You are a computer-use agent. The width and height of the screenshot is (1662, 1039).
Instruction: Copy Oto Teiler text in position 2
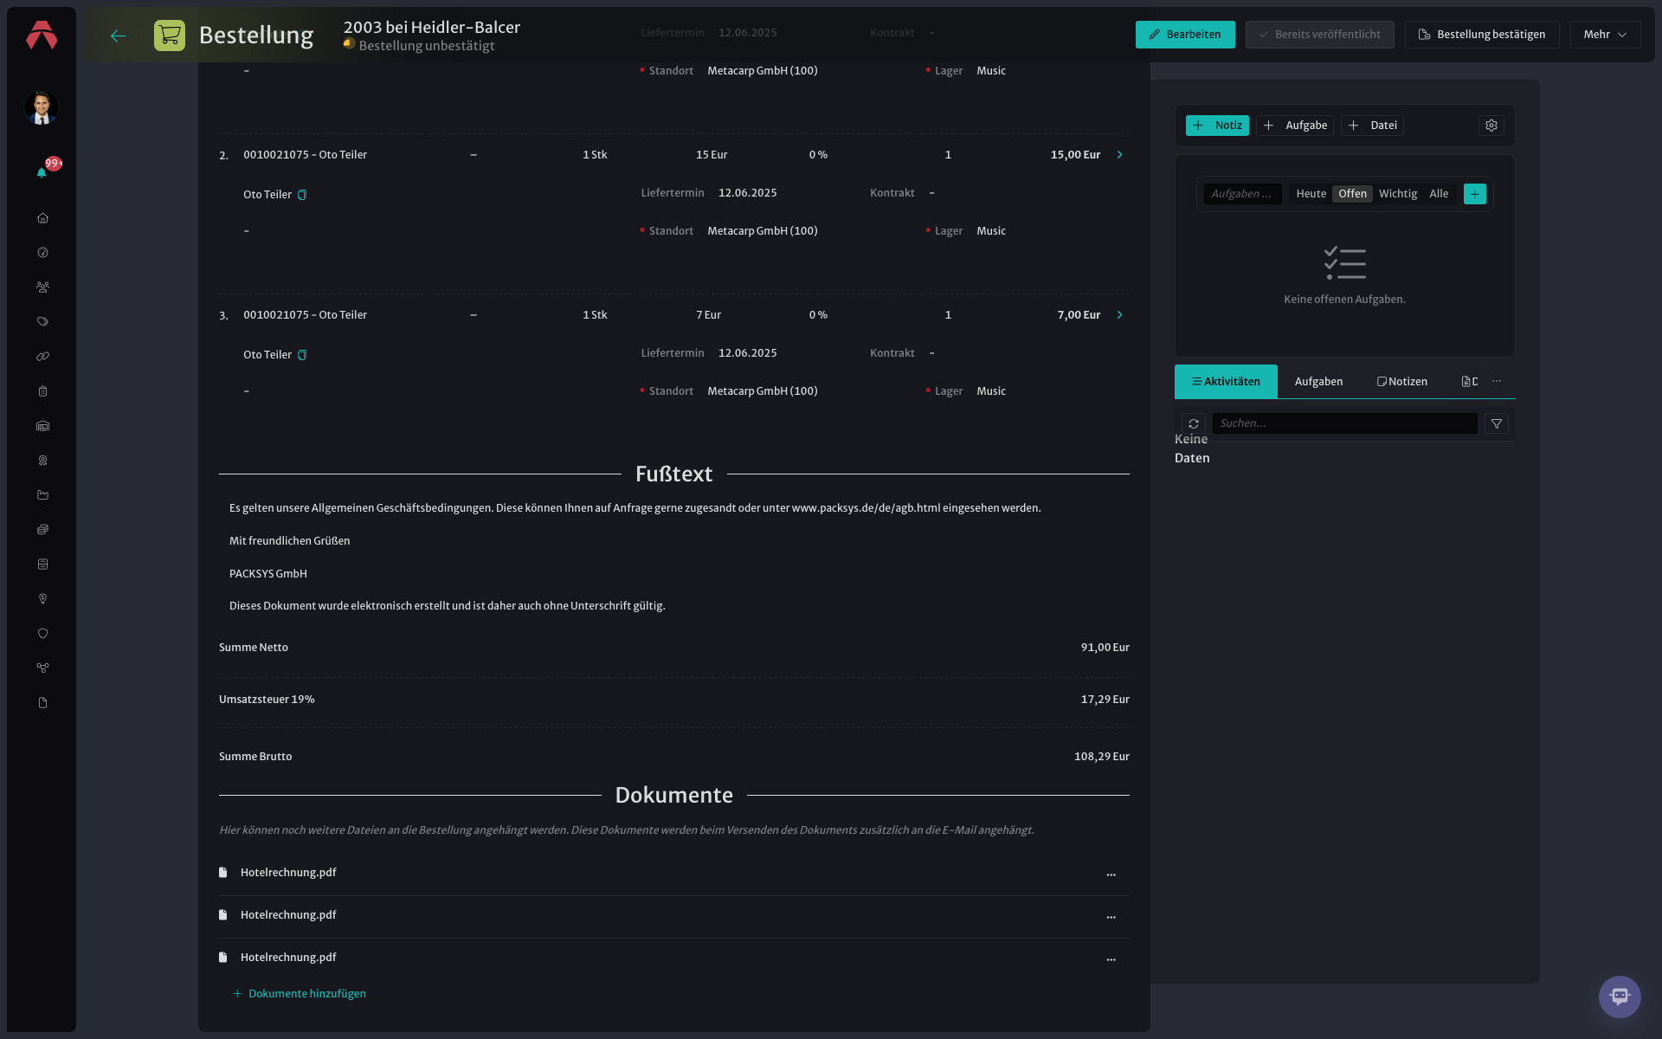pyautogui.click(x=302, y=195)
